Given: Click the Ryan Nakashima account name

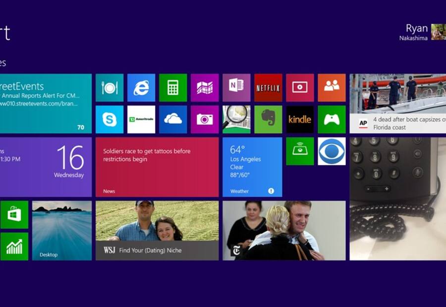Looking at the screenshot, I should (x=414, y=32).
